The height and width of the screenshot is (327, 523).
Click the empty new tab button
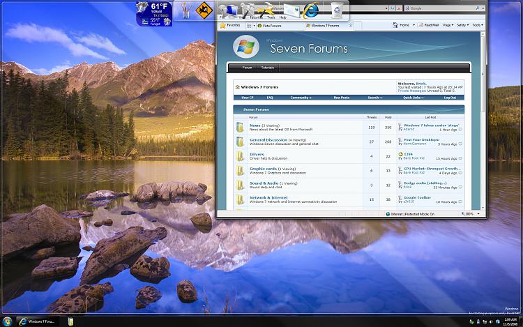pyautogui.click(x=358, y=26)
